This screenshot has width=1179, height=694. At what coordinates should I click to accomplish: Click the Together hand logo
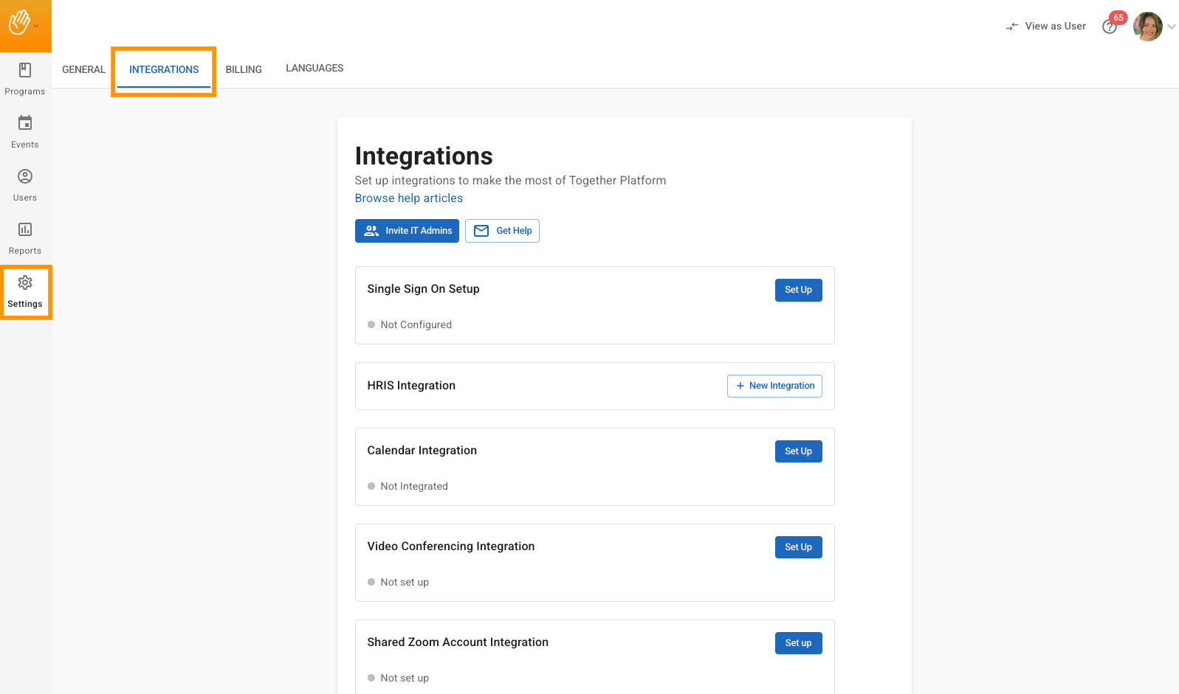19,24
